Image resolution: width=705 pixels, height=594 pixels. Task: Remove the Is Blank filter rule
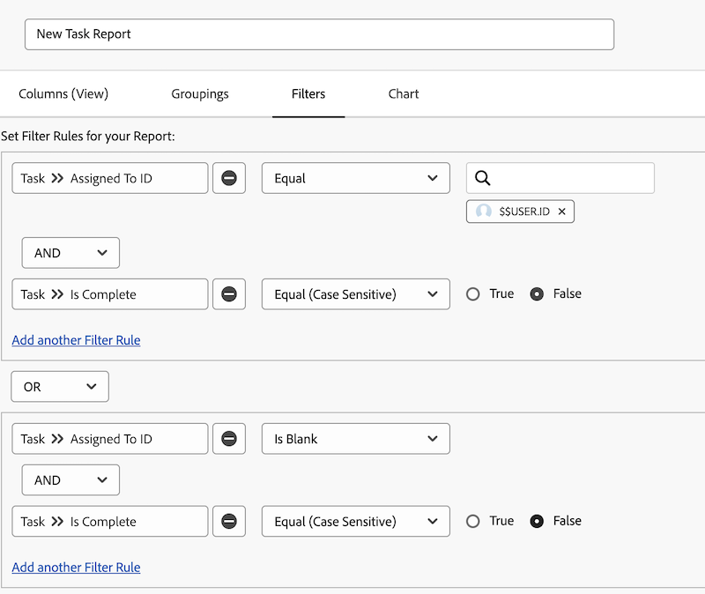coord(229,438)
